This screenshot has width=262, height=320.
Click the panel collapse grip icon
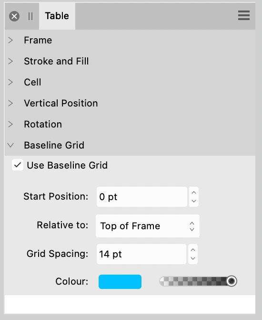tap(30, 16)
